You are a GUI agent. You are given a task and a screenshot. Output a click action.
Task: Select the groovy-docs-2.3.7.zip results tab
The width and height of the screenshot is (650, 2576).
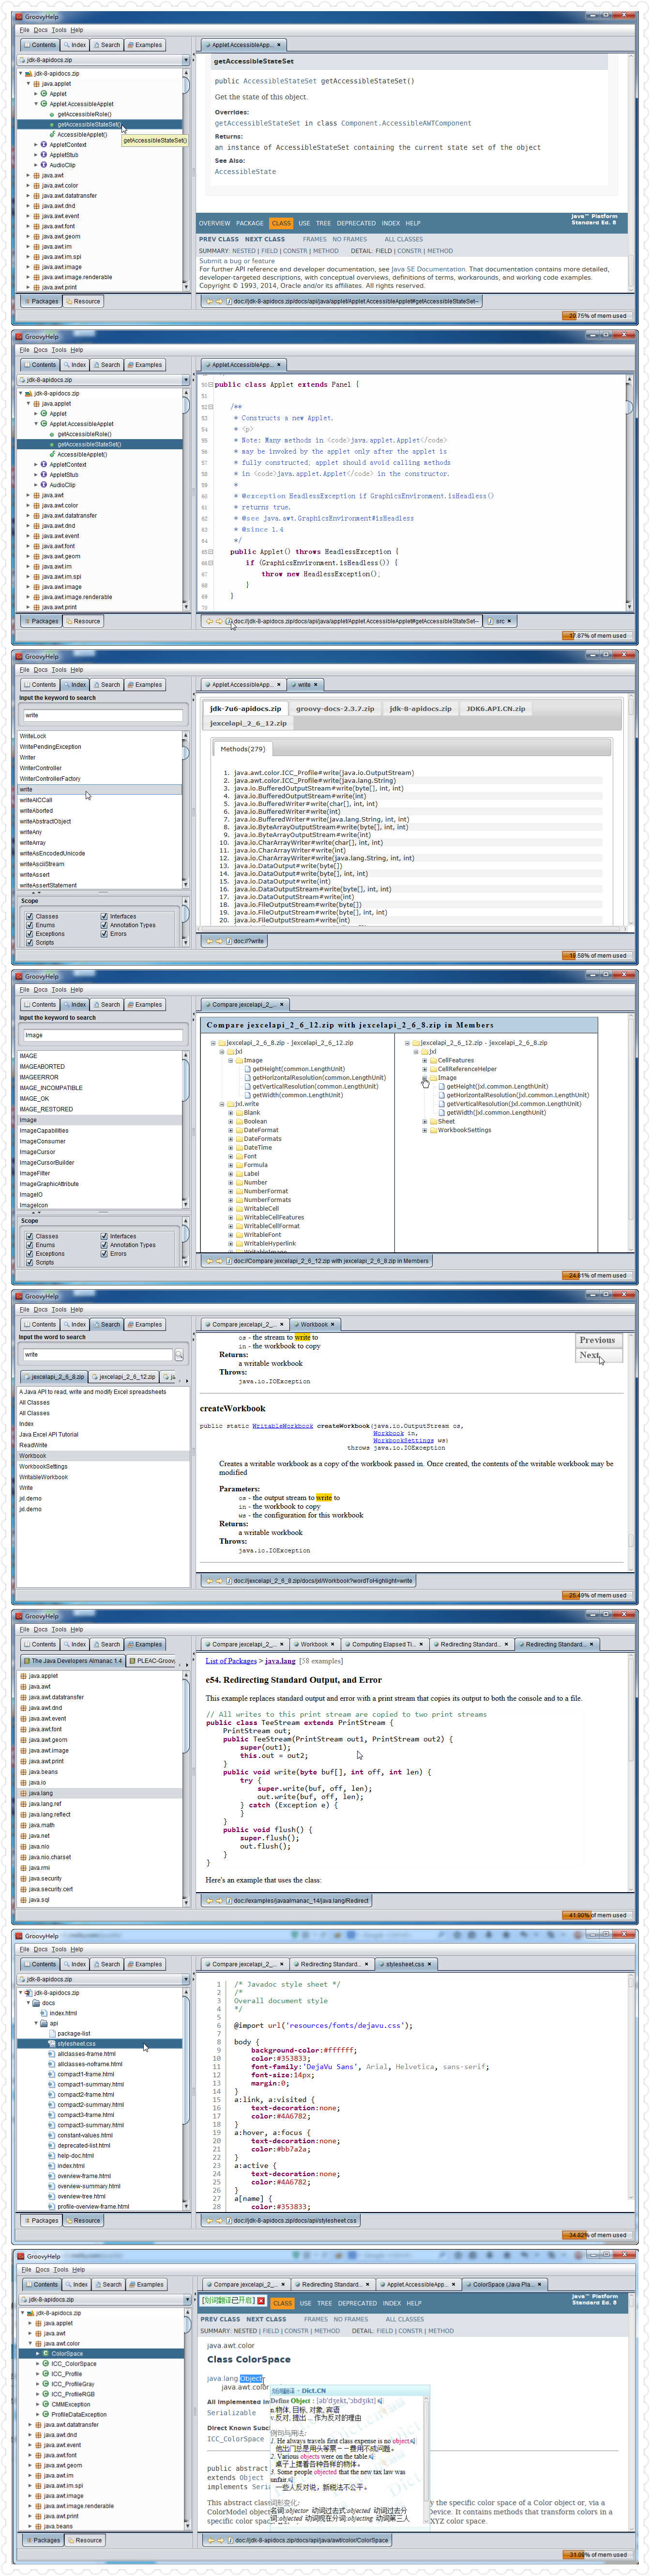(334, 708)
